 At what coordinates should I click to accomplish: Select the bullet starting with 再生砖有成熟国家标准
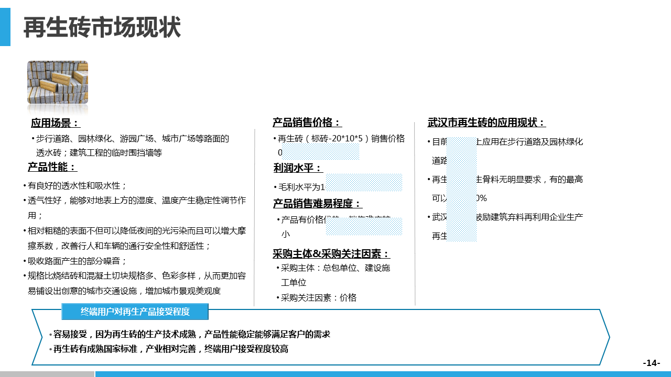point(170,349)
